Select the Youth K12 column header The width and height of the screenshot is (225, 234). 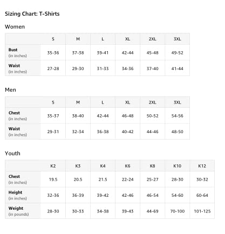(202, 166)
